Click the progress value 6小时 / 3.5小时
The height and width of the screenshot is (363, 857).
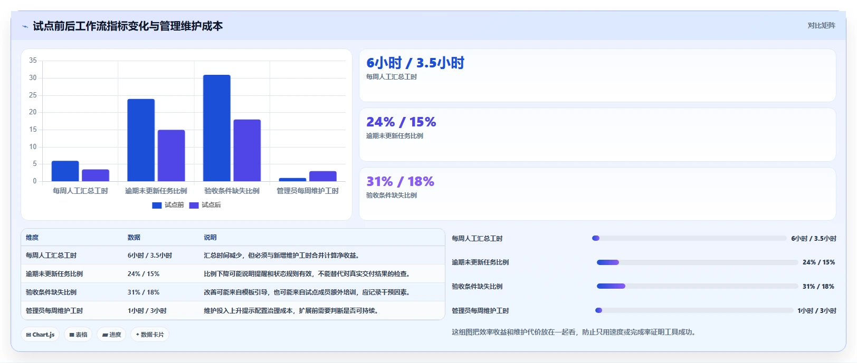click(814, 239)
